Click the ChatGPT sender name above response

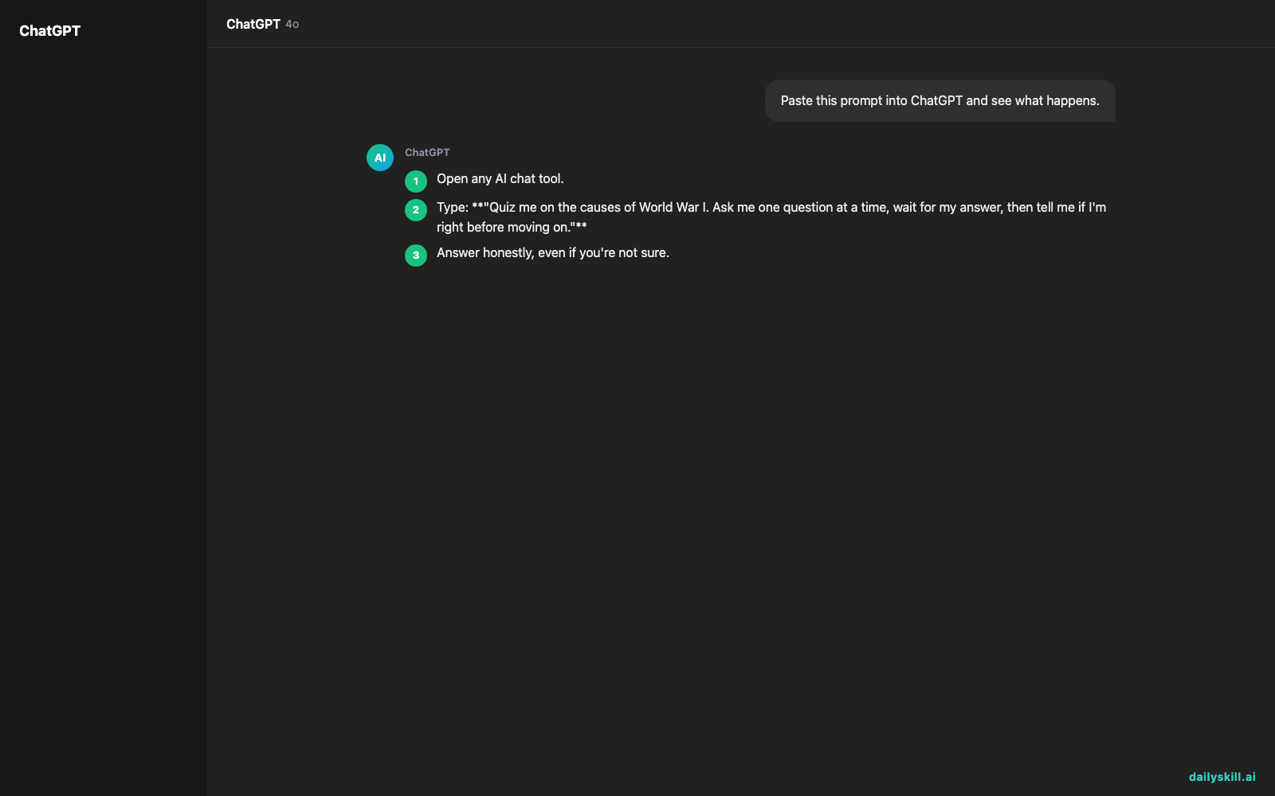coord(427,152)
